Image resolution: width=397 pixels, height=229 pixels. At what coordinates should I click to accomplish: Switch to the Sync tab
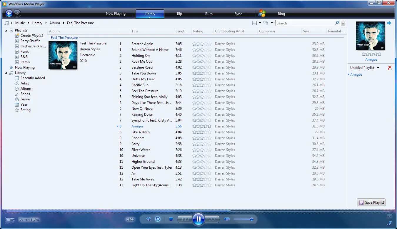click(x=238, y=14)
